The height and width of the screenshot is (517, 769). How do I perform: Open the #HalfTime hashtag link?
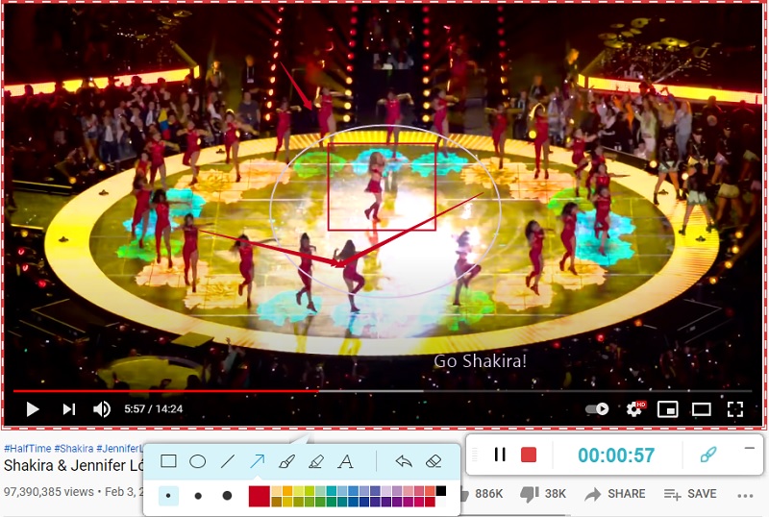tap(28, 449)
